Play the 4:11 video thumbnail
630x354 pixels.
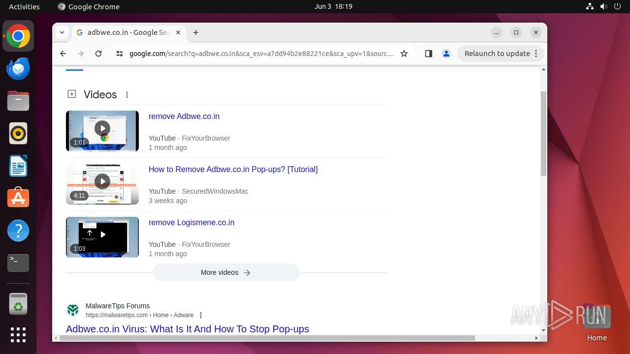tap(102, 184)
